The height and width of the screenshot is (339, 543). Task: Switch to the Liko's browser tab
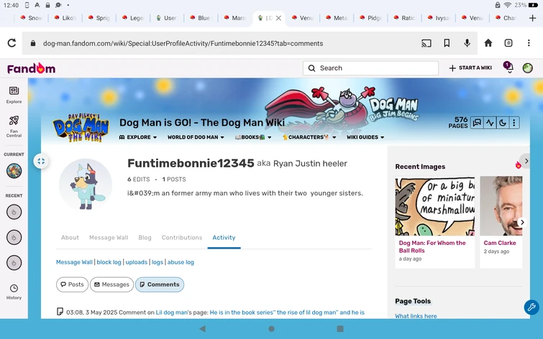(x=65, y=18)
